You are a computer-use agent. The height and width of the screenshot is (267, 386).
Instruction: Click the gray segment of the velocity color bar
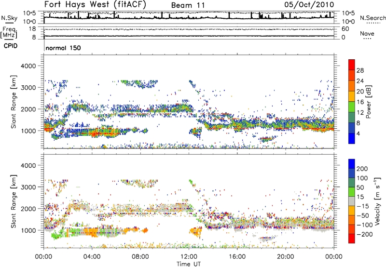click(x=352, y=201)
